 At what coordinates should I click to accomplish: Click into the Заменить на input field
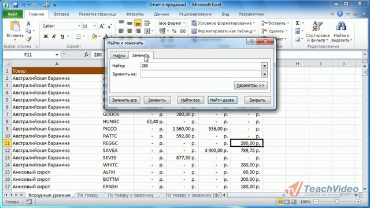(x=201, y=74)
